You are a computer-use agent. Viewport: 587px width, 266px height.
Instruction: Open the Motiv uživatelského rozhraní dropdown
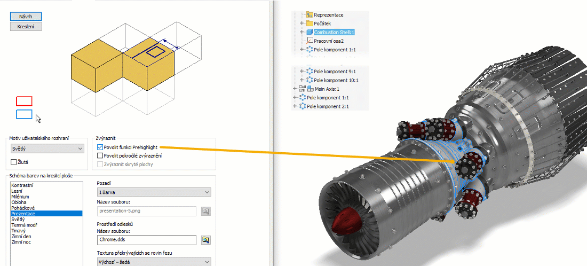coord(47,148)
